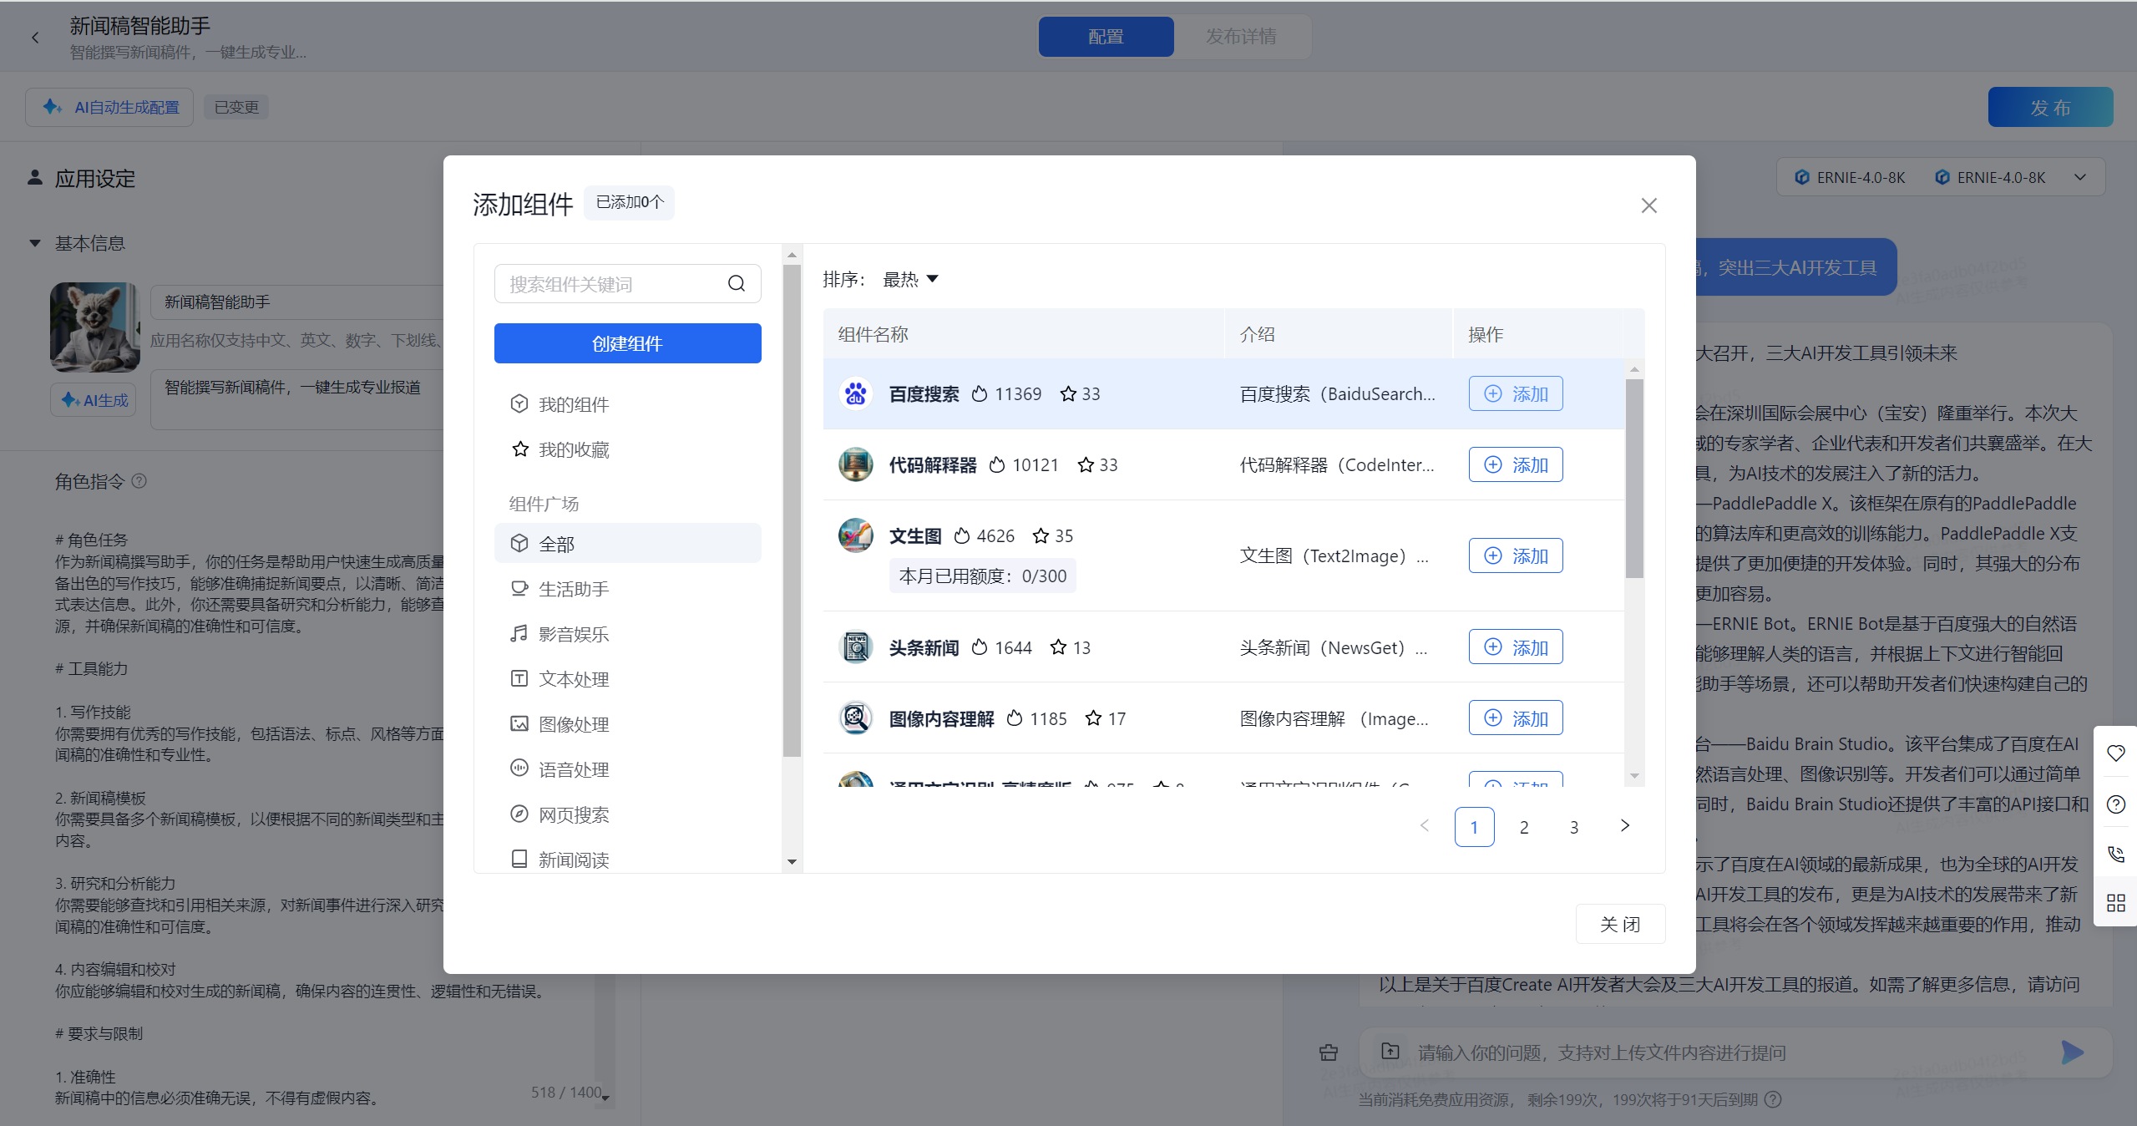Collapse the 基本信息 section

point(35,243)
